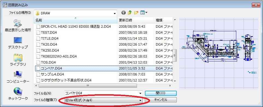Select file コンベヤ.DG4 in list
The height and width of the screenshot is (107, 263).
pos(103,68)
